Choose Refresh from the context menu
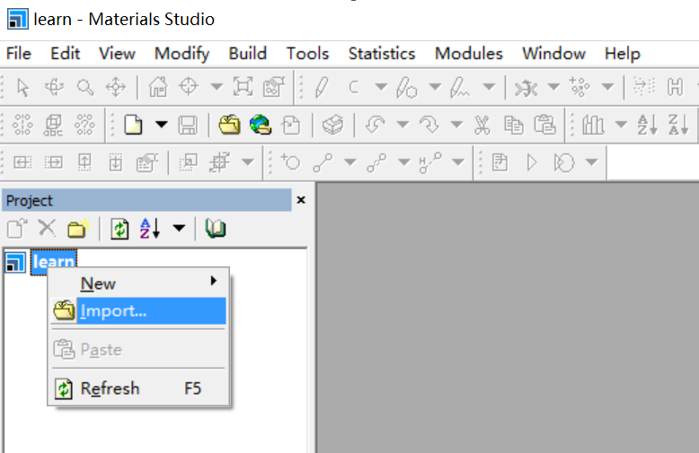This screenshot has height=453, width=699. click(x=138, y=388)
